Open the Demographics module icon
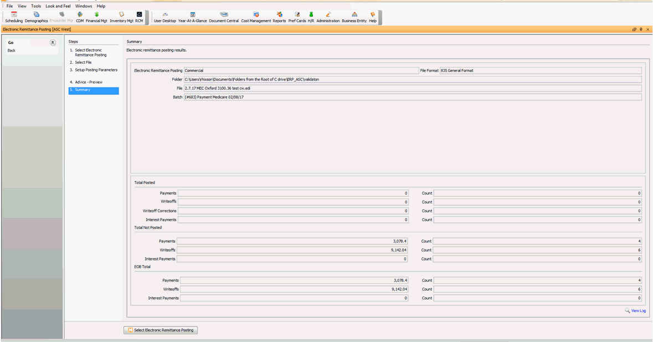653x342 pixels. pos(36,17)
